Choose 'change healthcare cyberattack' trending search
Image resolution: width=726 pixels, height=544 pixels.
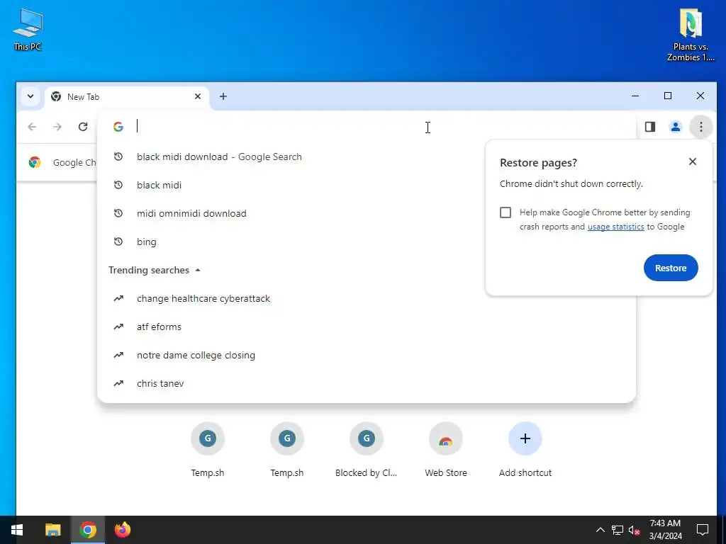367,298
